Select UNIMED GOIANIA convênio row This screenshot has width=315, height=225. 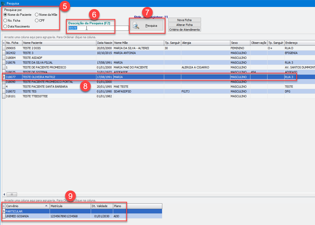point(27,216)
